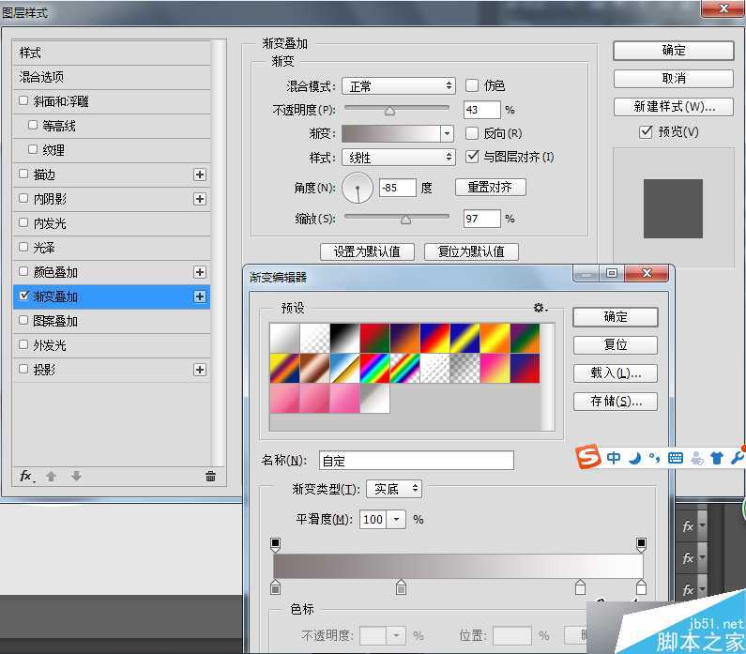
Task: Click the plus icon beside 内阴影 (Inner Shadow)
Action: point(199,199)
